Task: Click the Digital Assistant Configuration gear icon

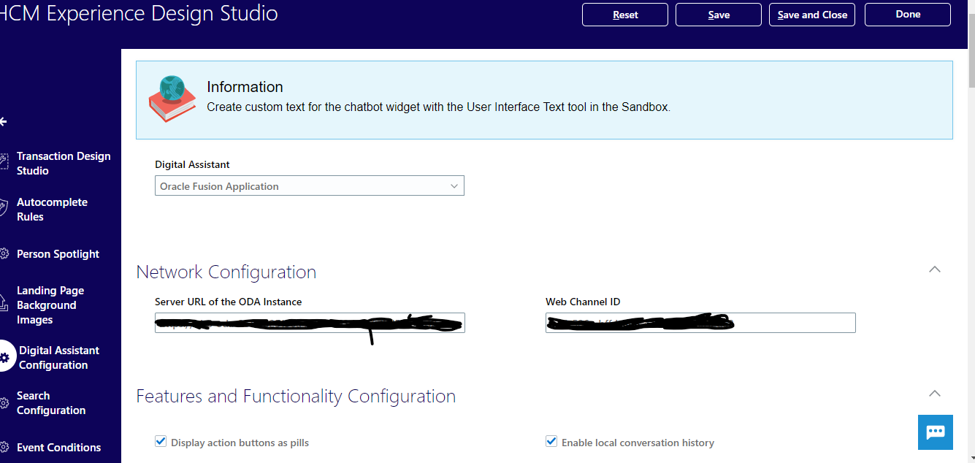Action: [5, 357]
